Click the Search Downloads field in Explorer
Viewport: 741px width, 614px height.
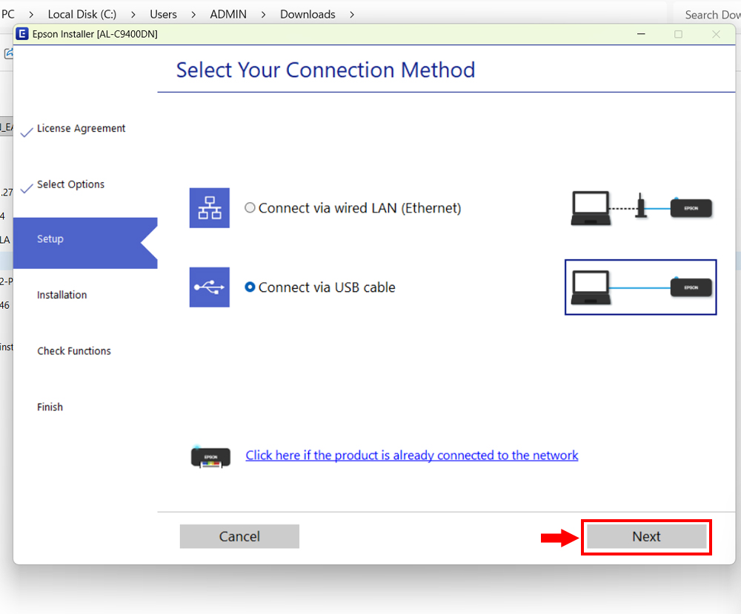[x=708, y=15]
